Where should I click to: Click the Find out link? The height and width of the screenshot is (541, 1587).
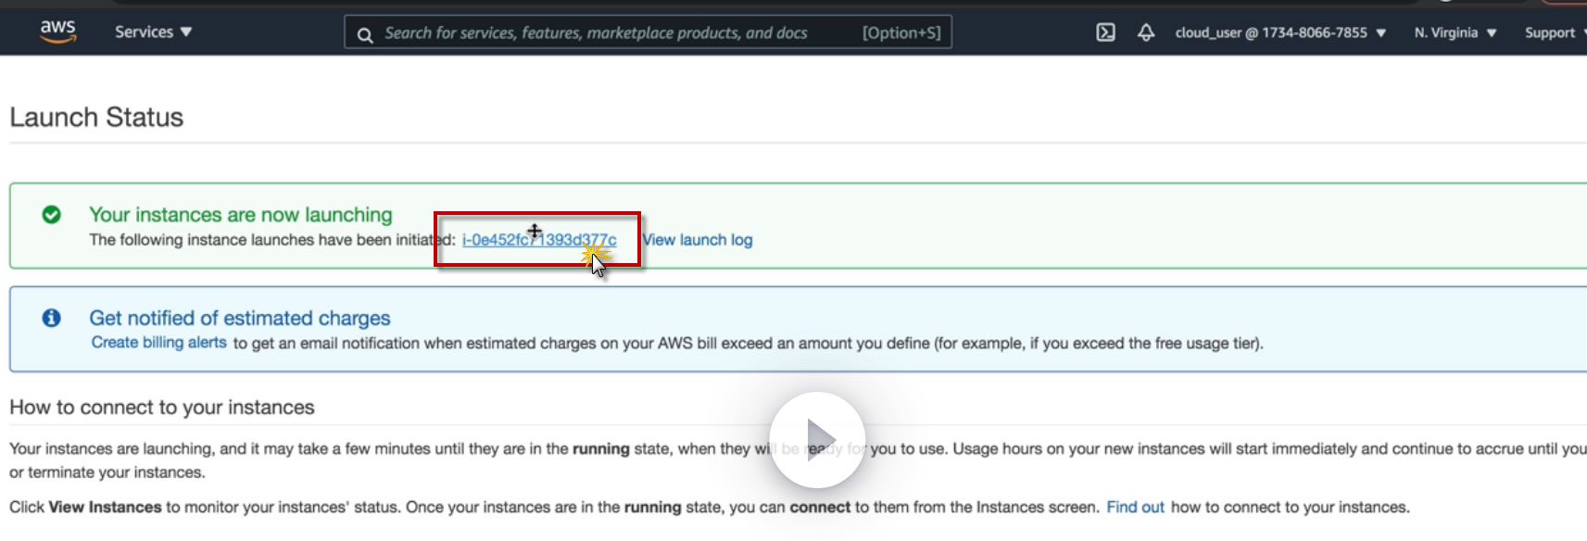(x=1135, y=507)
